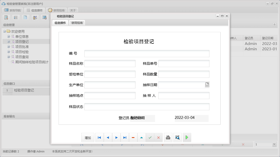Select the blue edit triangle icon
Viewport: 280px width, 157px height.
pos(142,137)
